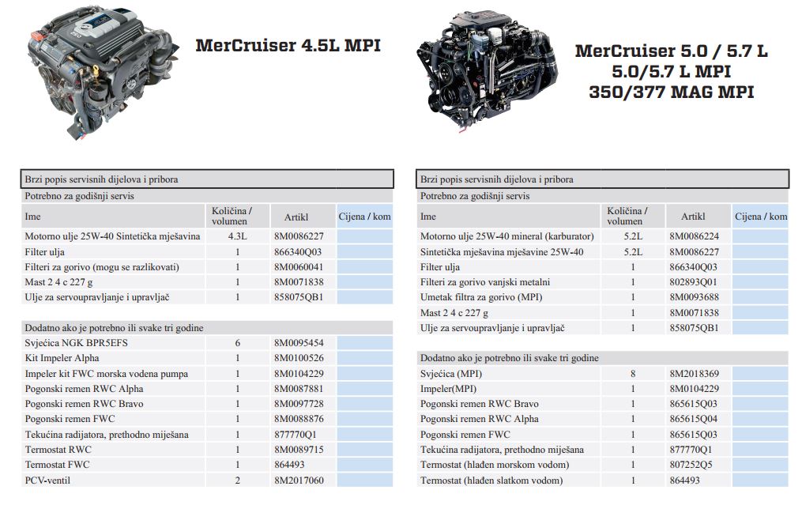This screenshot has width=802, height=505.
Task: Click article number '8M0095454'
Action: [x=299, y=343]
